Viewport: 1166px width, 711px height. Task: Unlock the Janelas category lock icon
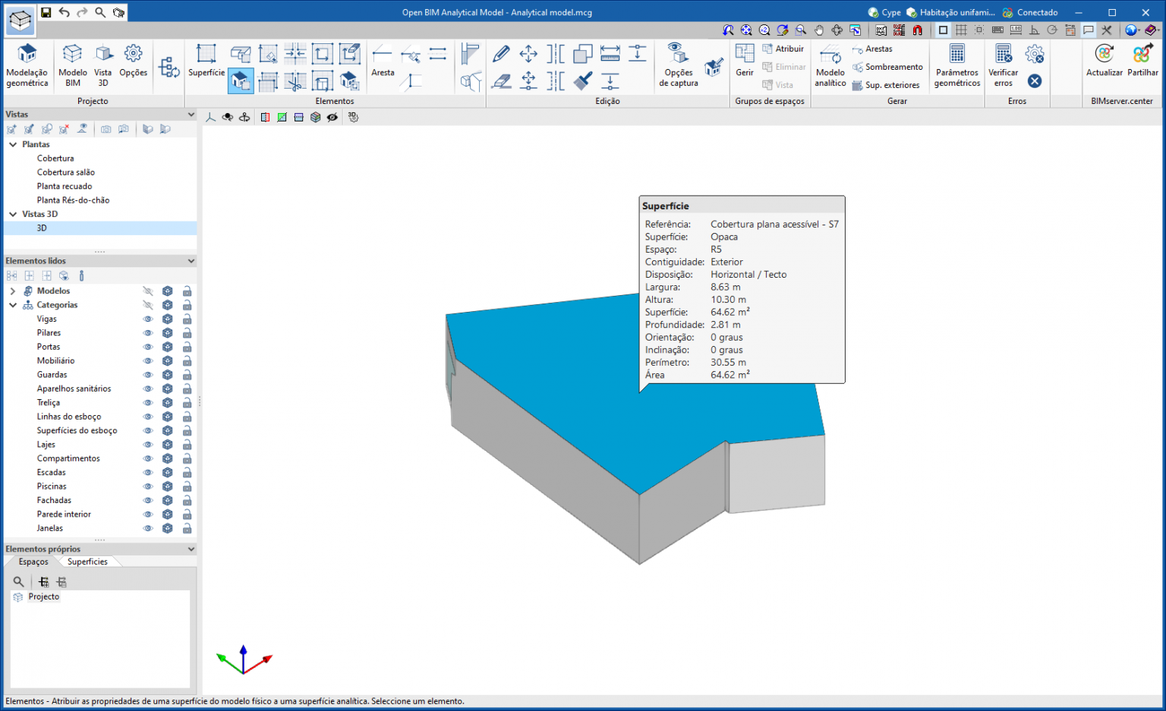click(x=187, y=527)
